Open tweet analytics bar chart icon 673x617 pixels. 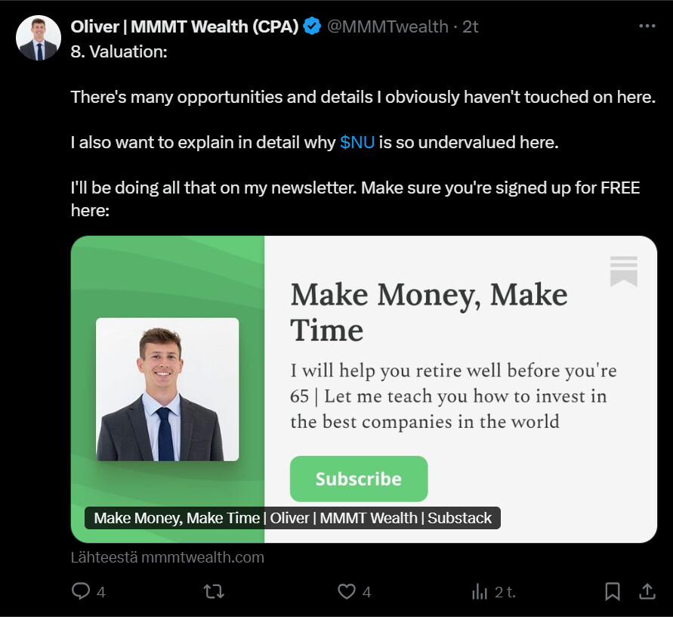480,591
